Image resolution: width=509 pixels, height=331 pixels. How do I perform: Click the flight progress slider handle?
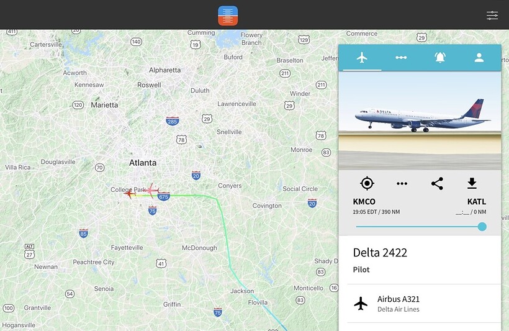[x=482, y=227]
